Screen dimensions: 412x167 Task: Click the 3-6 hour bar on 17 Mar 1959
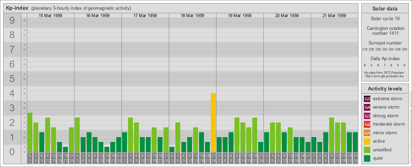click(x=130, y=135)
